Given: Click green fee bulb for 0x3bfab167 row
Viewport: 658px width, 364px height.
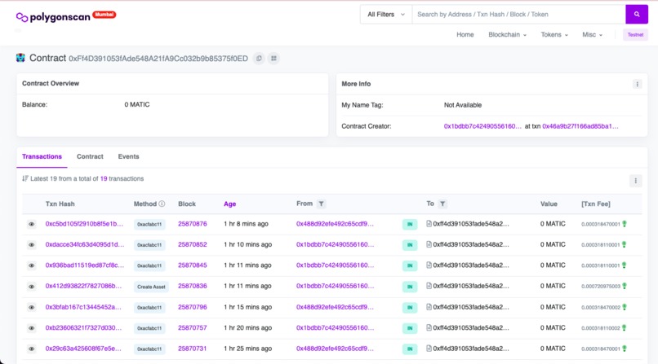Looking at the screenshot, I should pos(625,307).
